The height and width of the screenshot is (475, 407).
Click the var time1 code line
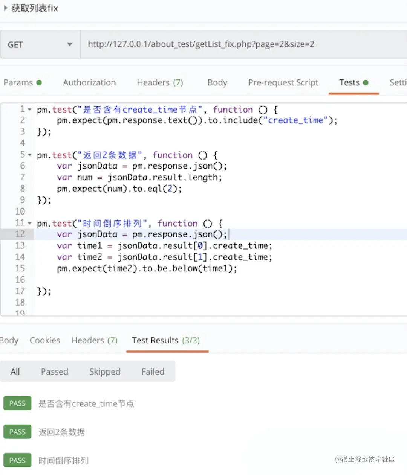164,246
